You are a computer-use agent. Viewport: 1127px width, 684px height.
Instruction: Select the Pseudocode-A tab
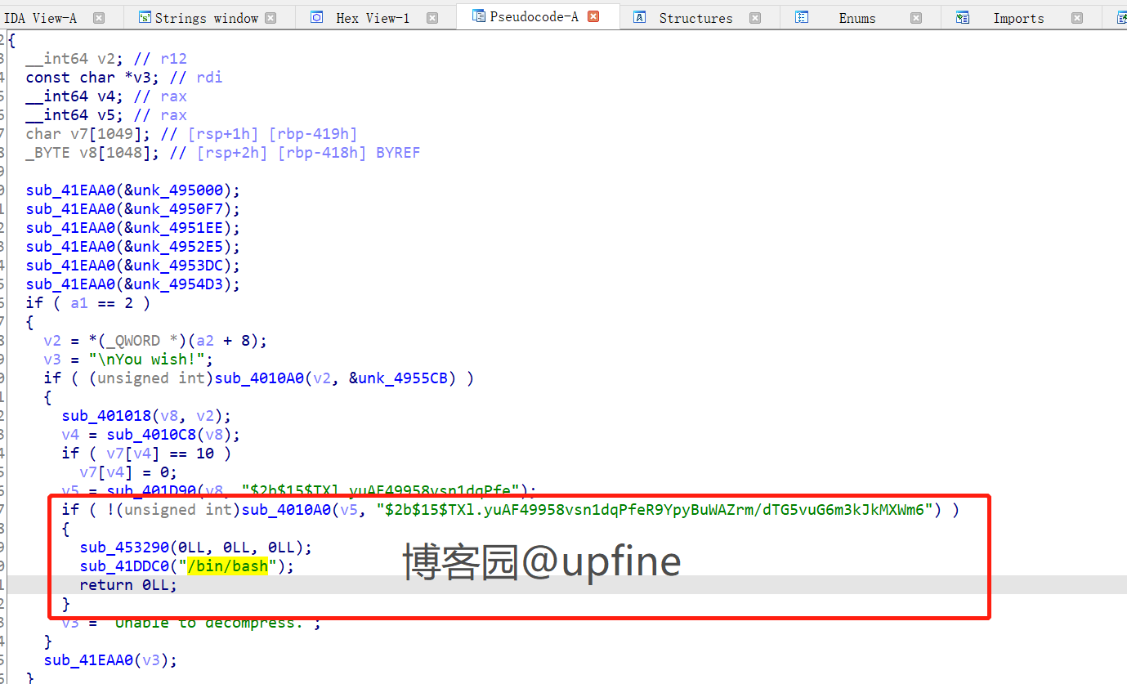(x=534, y=16)
